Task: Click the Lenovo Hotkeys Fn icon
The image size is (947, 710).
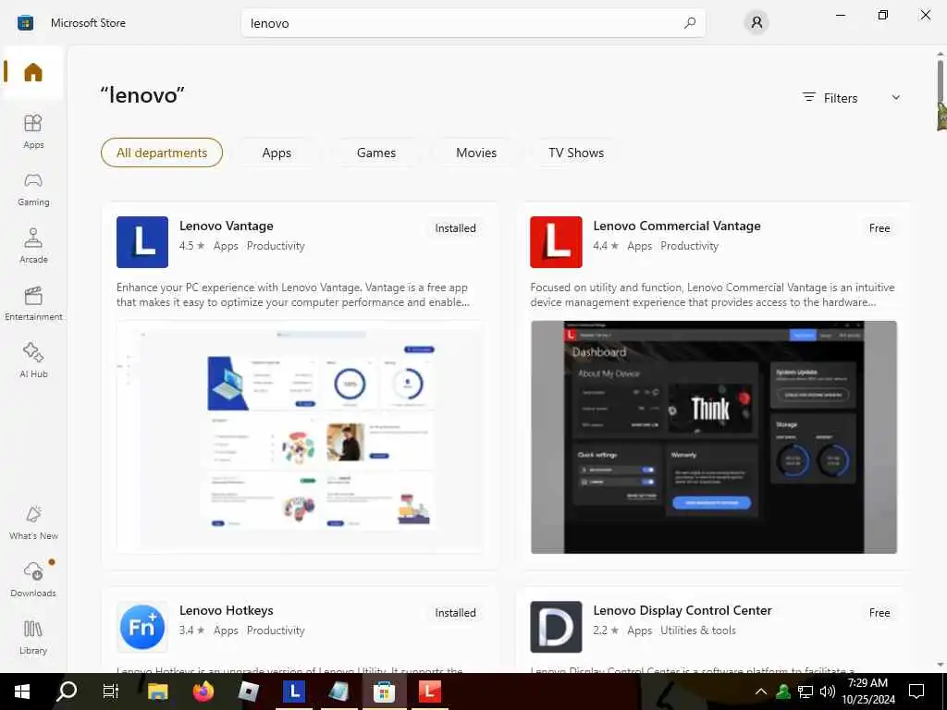Action: pyautogui.click(x=142, y=627)
